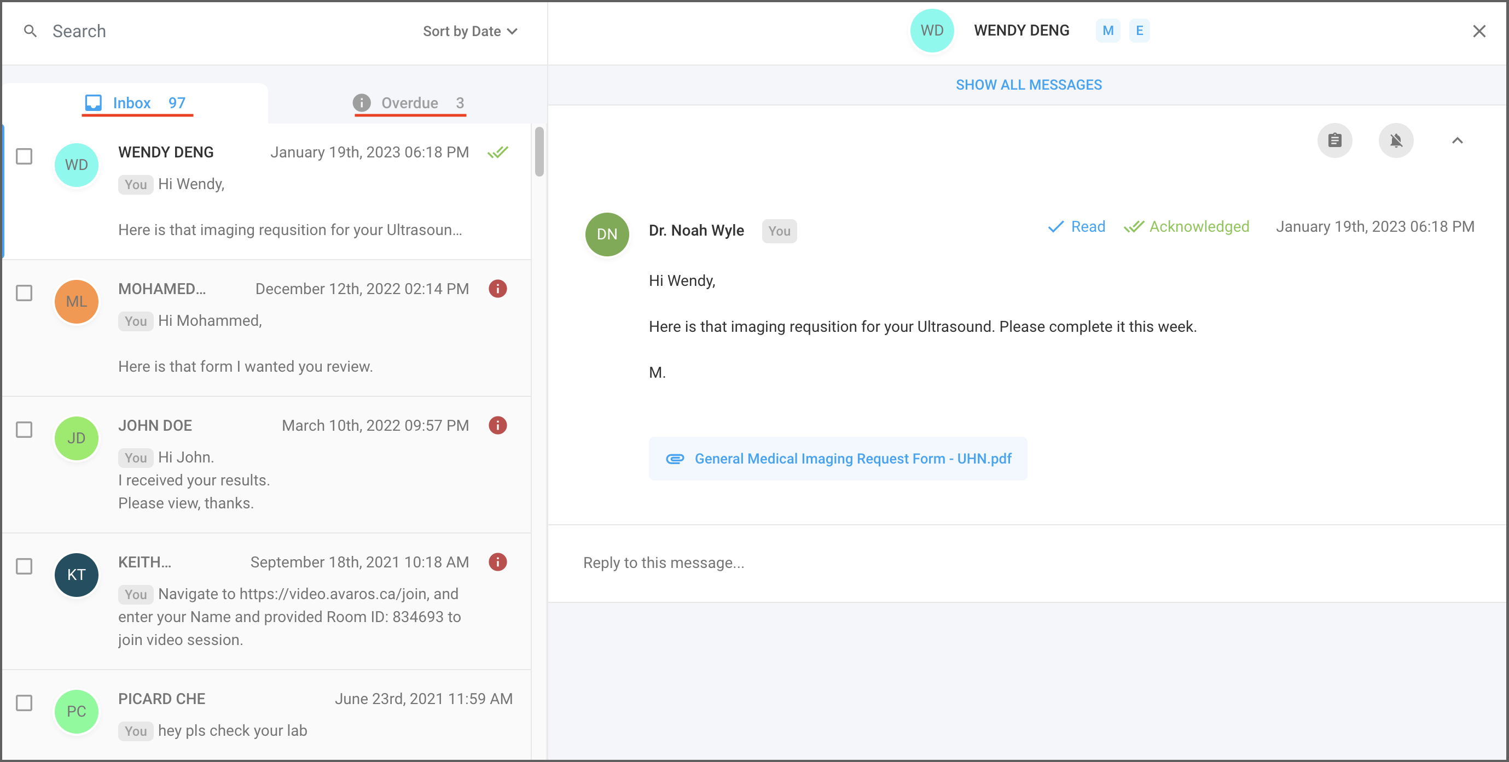The height and width of the screenshot is (762, 1509).
Task: Open the Sort by Date dropdown
Action: 471,31
